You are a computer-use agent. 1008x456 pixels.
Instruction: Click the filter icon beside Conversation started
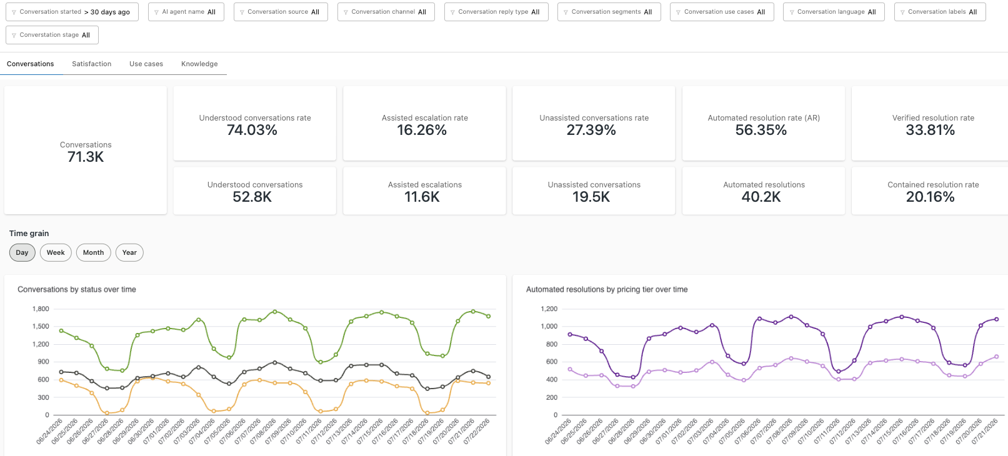coord(14,12)
